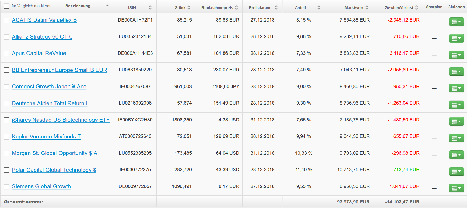Viewport: 467px width, 208px height.
Task: Sort by Stück using its sort arrows
Action: click(189, 8)
